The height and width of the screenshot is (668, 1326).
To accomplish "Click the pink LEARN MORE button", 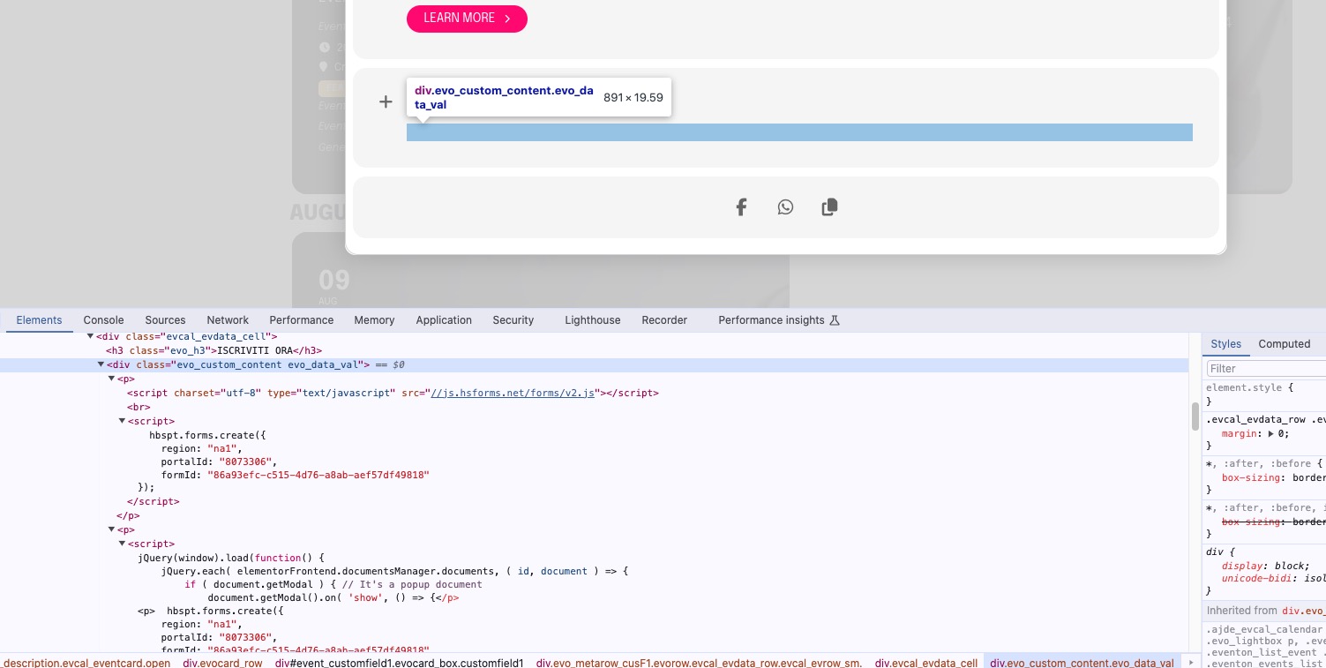I will (467, 19).
